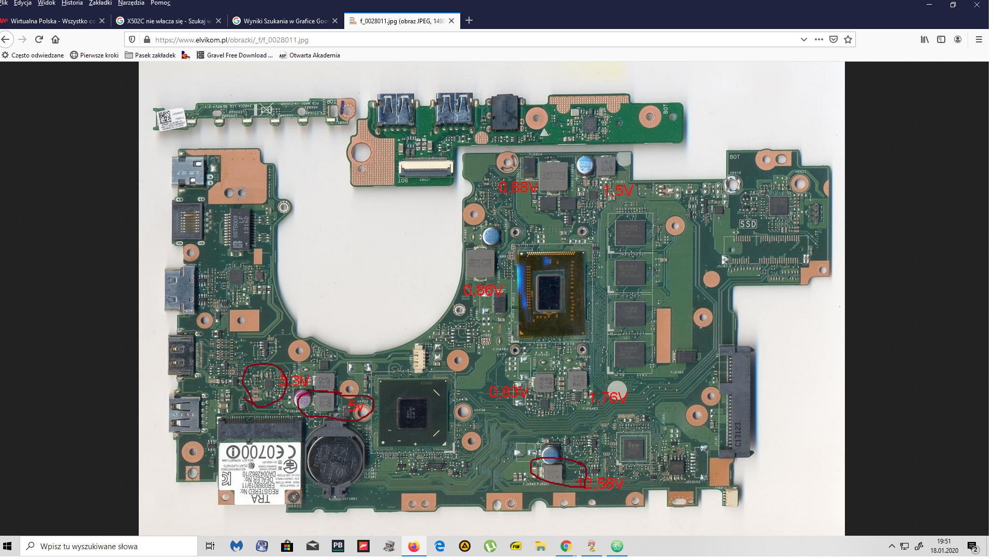Open Google Chrome from taskbar
The image size is (994, 559).
(566, 547)
